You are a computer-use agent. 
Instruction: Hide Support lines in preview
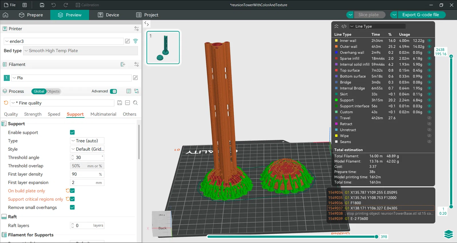[x=429, y=100]
